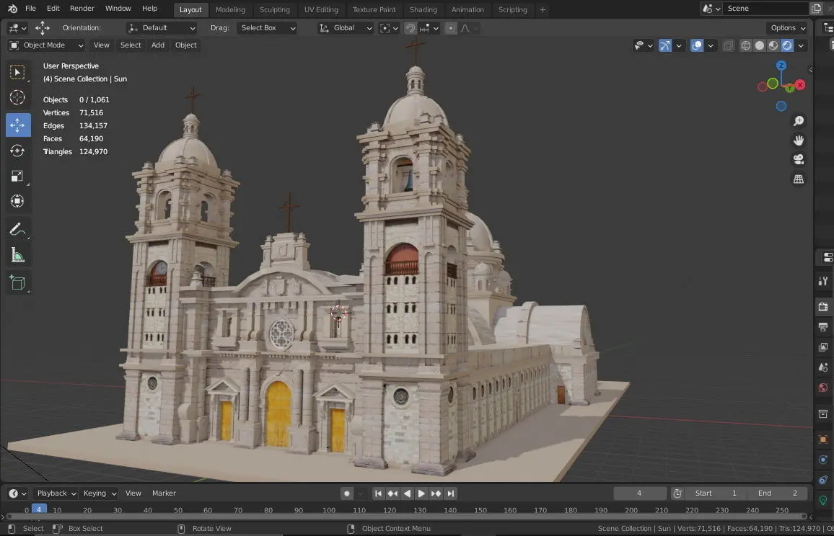The height and width of the screenshot is (536, 834).
Task: Switch to rendered shading
Action: [x=787, y=45]
